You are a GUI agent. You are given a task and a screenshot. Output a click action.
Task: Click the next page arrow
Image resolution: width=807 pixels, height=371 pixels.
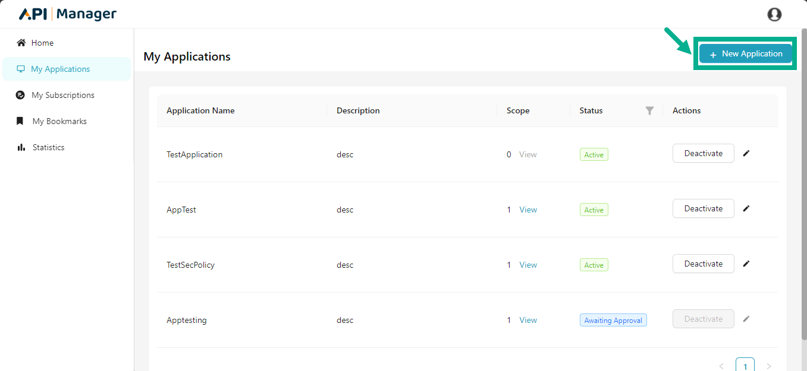point(769,366)
